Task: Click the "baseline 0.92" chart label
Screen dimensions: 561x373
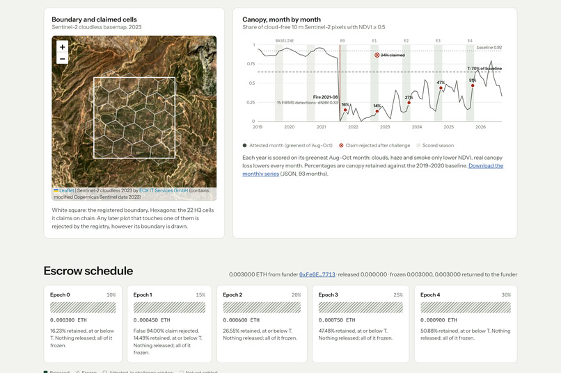Action: coord(489,47)
